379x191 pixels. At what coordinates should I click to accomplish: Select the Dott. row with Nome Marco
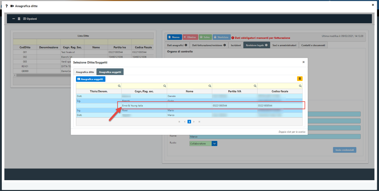[x=189, y=115]
